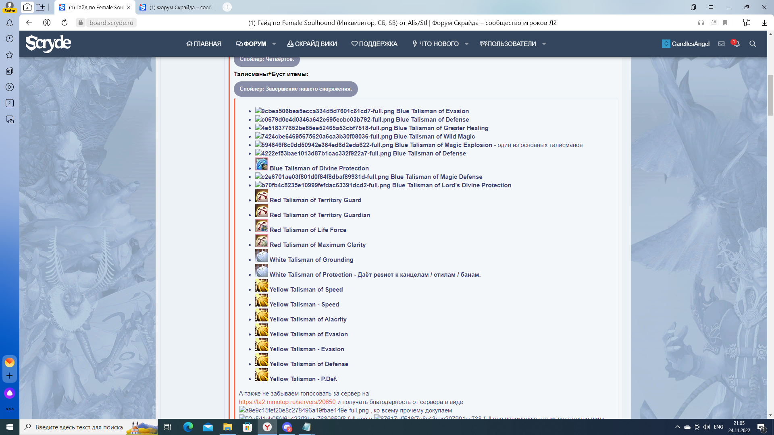Screen dimensions: 774x435
Task: Open the forum search magnifier icon
Action: coord(752,43)
